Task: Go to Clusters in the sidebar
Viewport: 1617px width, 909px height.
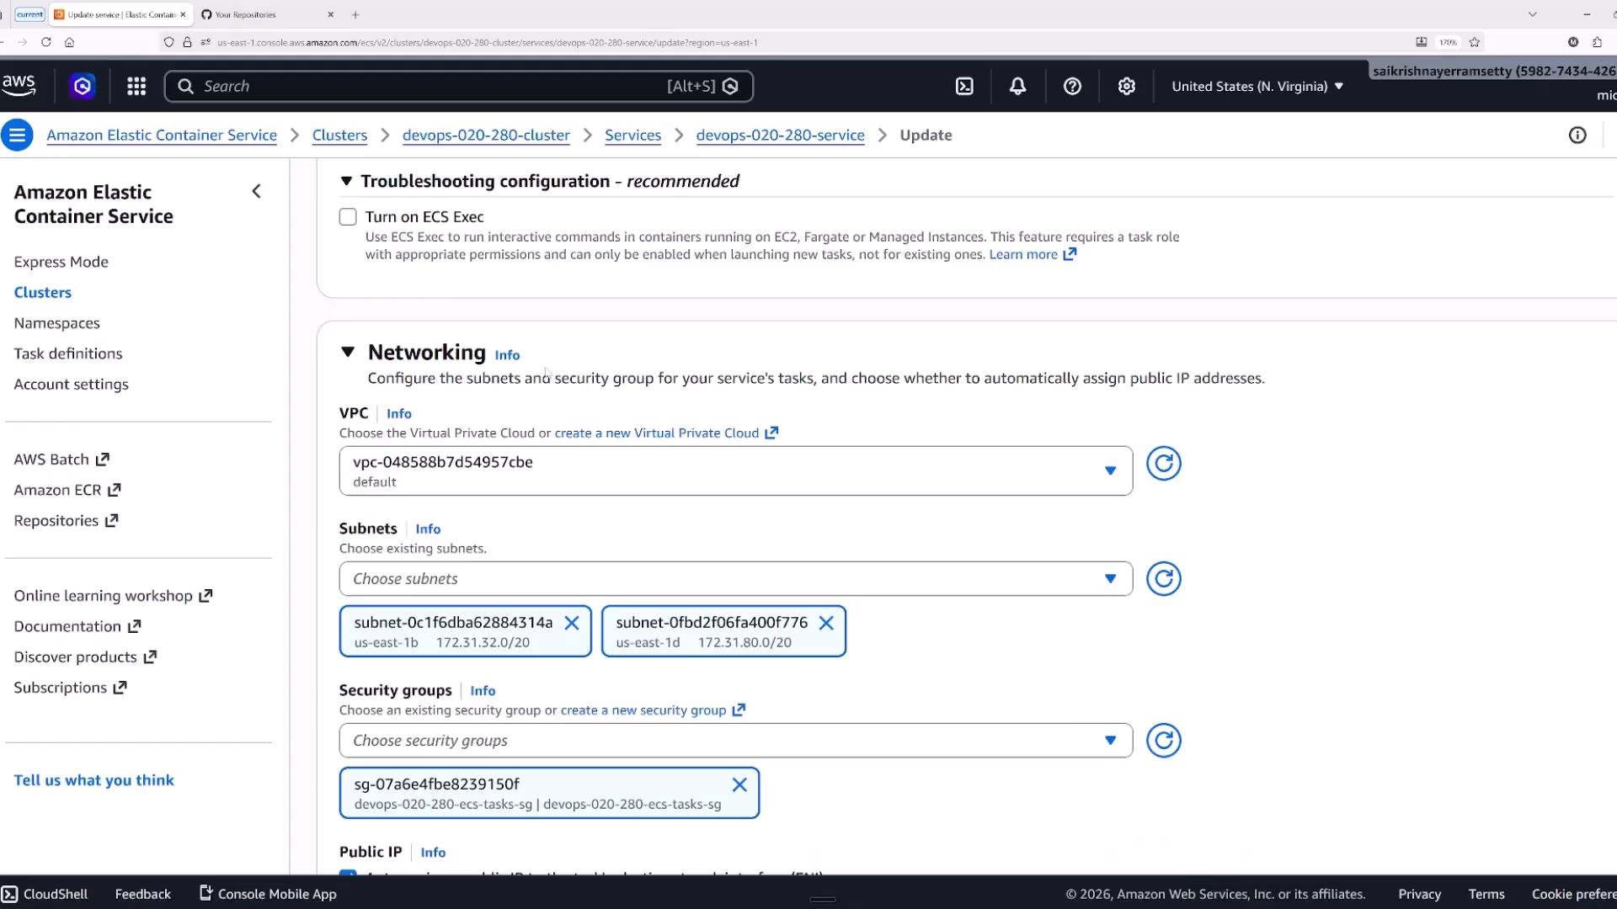Action: coord(42,292)
